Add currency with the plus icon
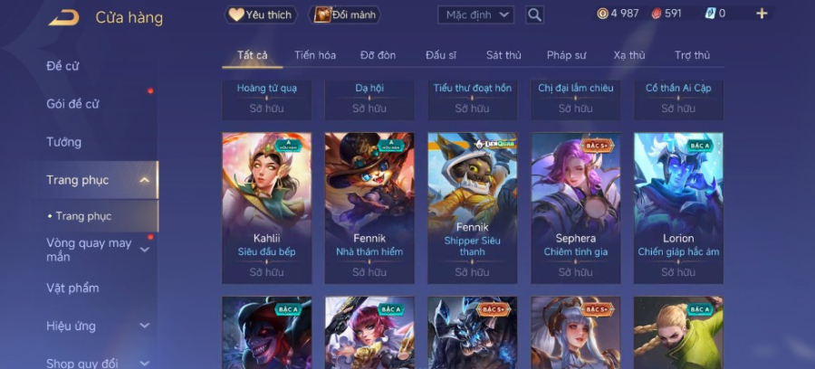 click(762, 14)
